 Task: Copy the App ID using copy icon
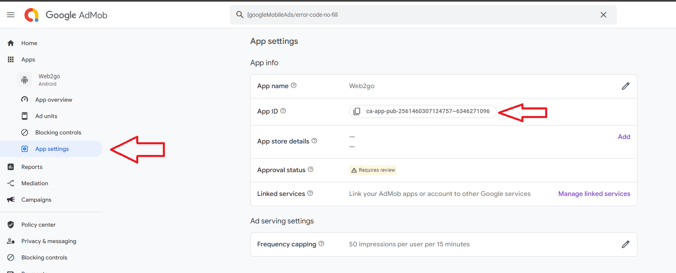357,111
